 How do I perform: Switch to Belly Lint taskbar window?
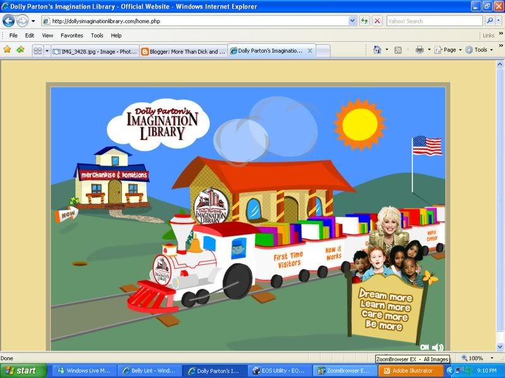[149, 370]
